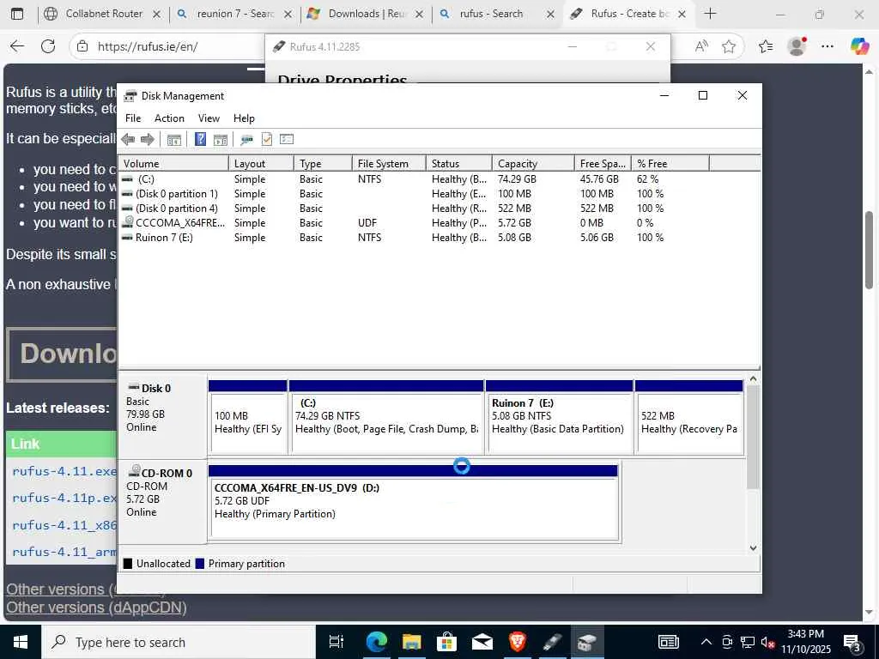Click the CD-ROM 0 label panel
This screenshot has width=879, height=659.
coord(162,500)
